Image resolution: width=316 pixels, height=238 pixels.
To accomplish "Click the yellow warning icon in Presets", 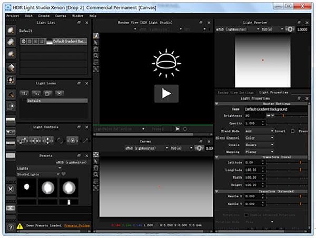I will (20, 226).
